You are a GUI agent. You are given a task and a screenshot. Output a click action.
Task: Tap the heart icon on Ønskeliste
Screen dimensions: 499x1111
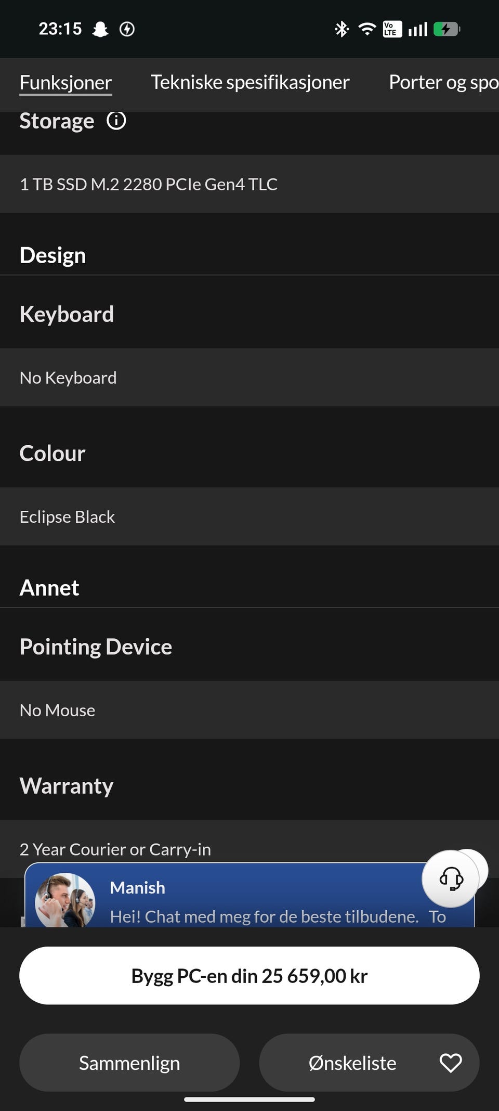pyautogui.click(x=450, y=1063)
